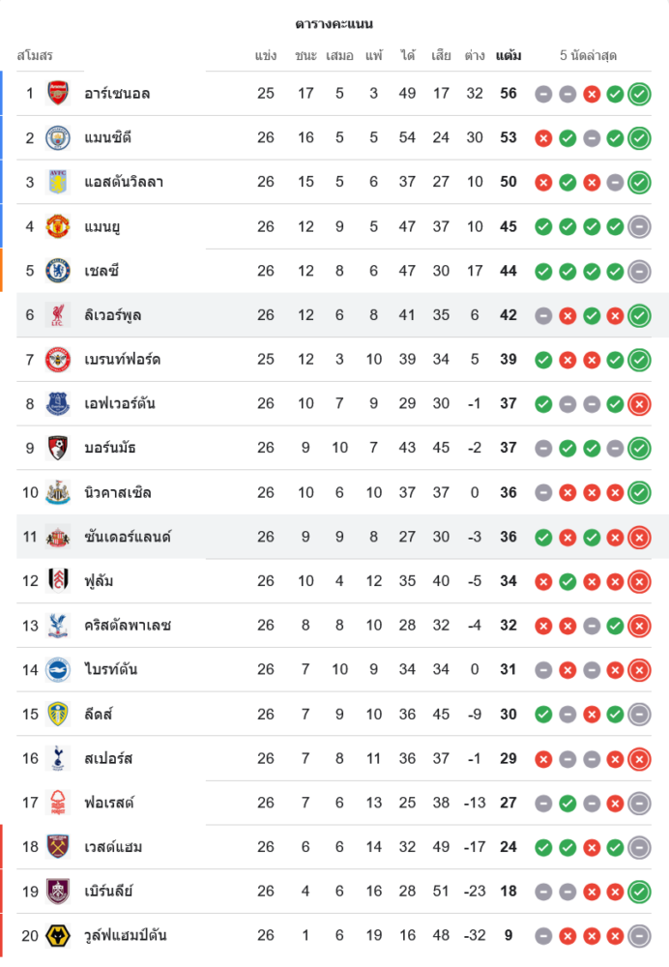Open team link อาร์เซนอล
Image resolution: width=669 pixels, height=967 pixels.
(117, 94)
